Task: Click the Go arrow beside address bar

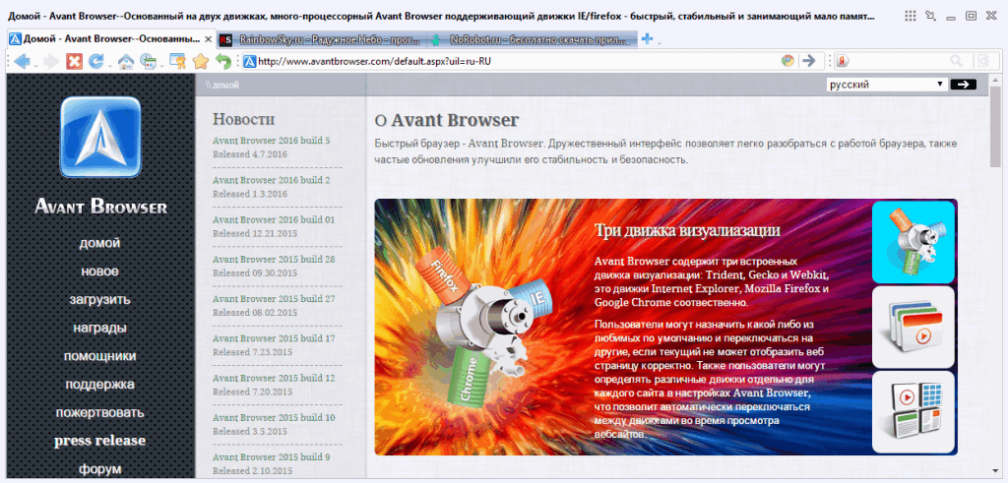Action: click(x=809, y=61)
